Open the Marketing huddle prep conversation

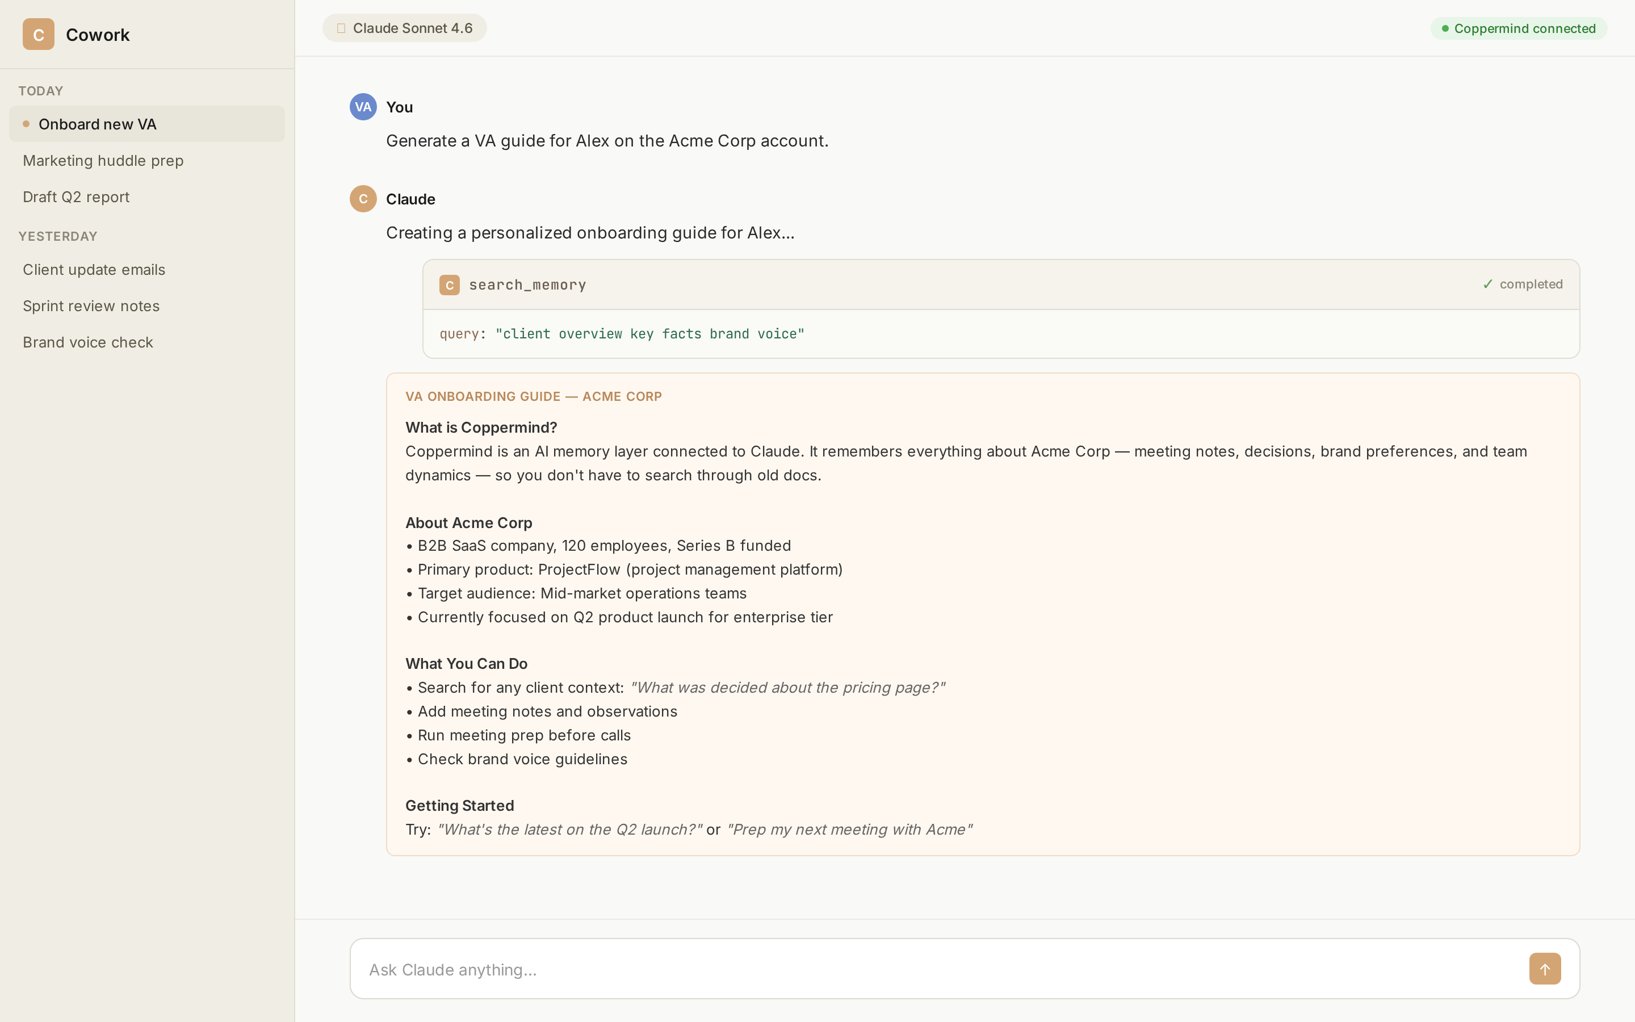tap(146, 160)
